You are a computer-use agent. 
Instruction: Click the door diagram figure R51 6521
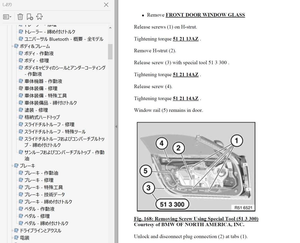(196, 166)
